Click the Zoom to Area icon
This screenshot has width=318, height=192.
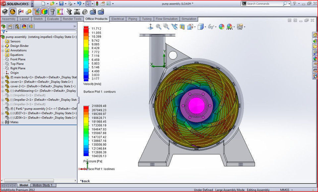166,27
